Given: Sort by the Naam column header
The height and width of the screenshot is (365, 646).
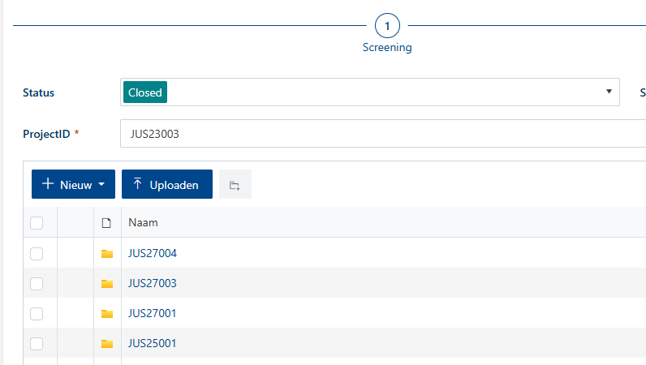Looking at the screenshot, I should 144,223.
